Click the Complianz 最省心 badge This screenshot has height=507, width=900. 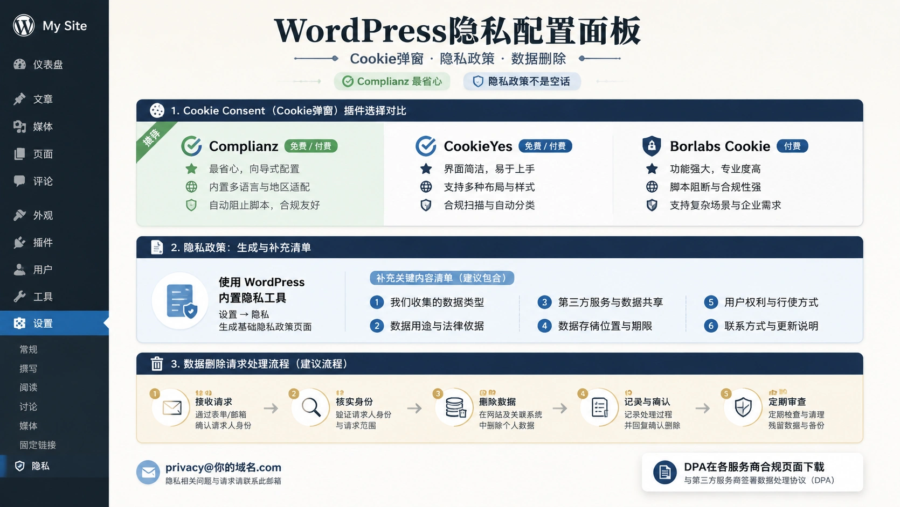[392, 81]
